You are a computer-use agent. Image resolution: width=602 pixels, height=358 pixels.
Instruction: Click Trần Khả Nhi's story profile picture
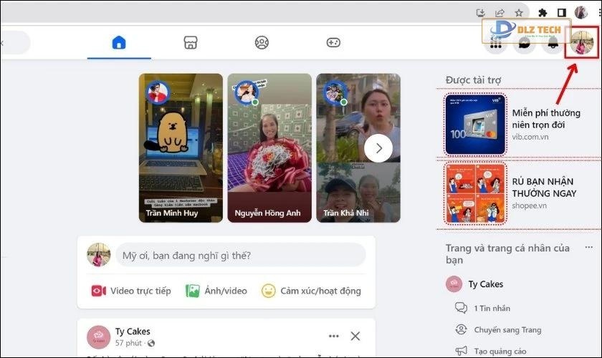coord(335,93)
